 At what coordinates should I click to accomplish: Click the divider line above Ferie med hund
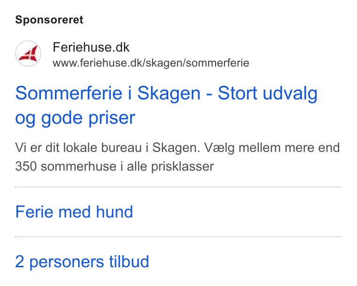pyautogui.click(x=178, y=187)
